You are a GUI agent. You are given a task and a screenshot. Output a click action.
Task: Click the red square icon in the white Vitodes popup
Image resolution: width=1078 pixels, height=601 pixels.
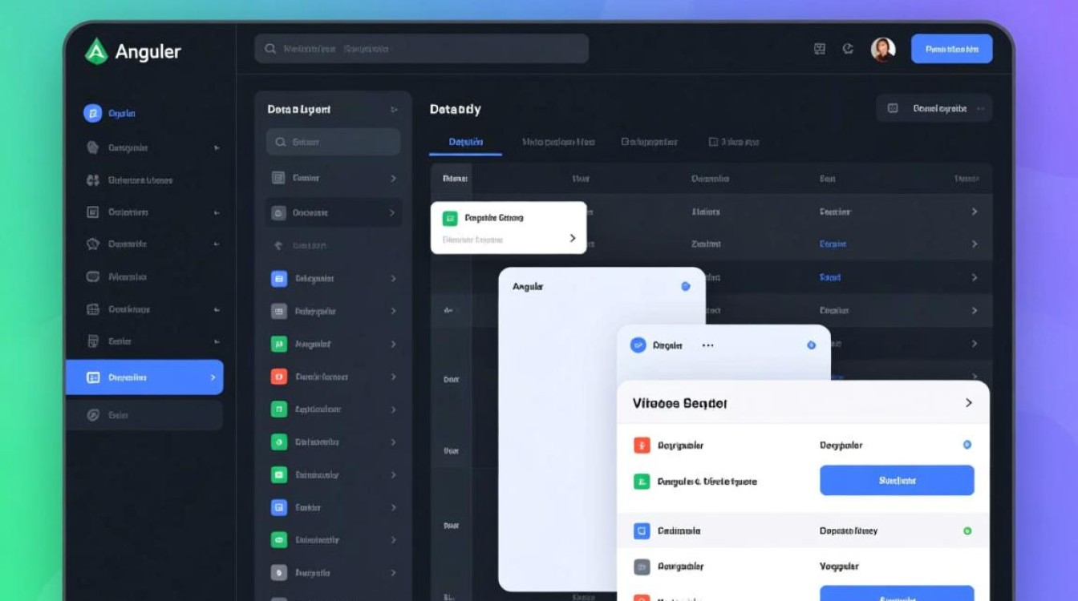641,446
